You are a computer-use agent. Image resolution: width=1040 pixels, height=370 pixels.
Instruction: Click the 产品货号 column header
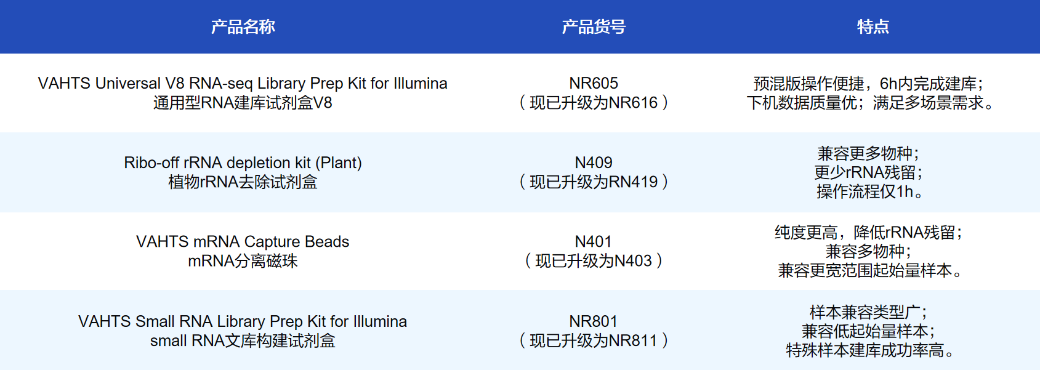pyautogui.click(x=594, y=26)
